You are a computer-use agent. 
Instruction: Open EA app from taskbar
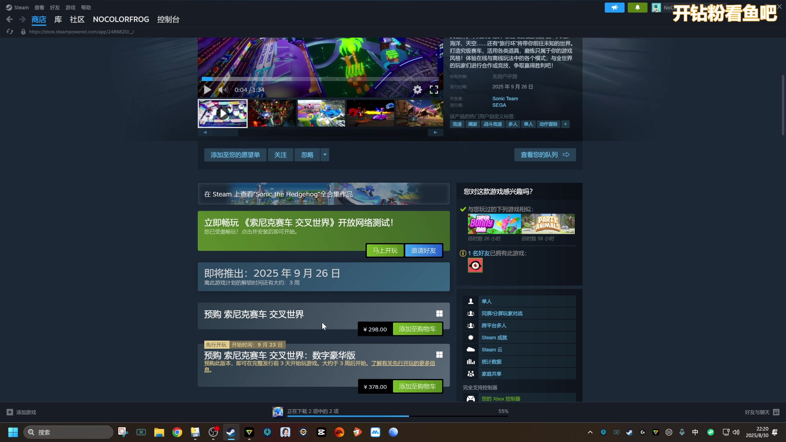tap(339, 432)
